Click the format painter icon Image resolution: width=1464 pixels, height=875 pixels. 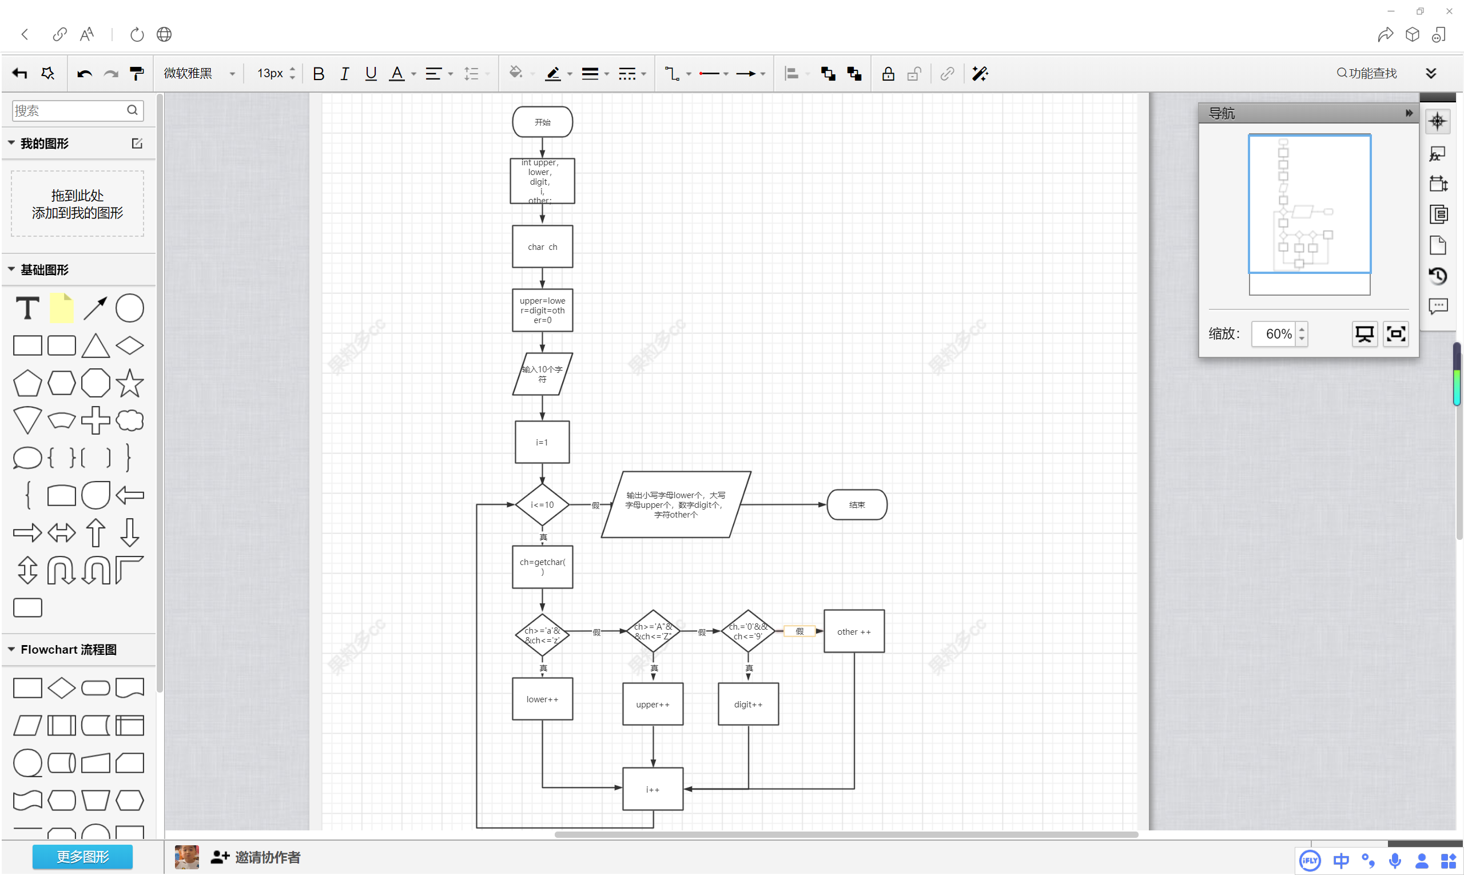pos(136,73)
